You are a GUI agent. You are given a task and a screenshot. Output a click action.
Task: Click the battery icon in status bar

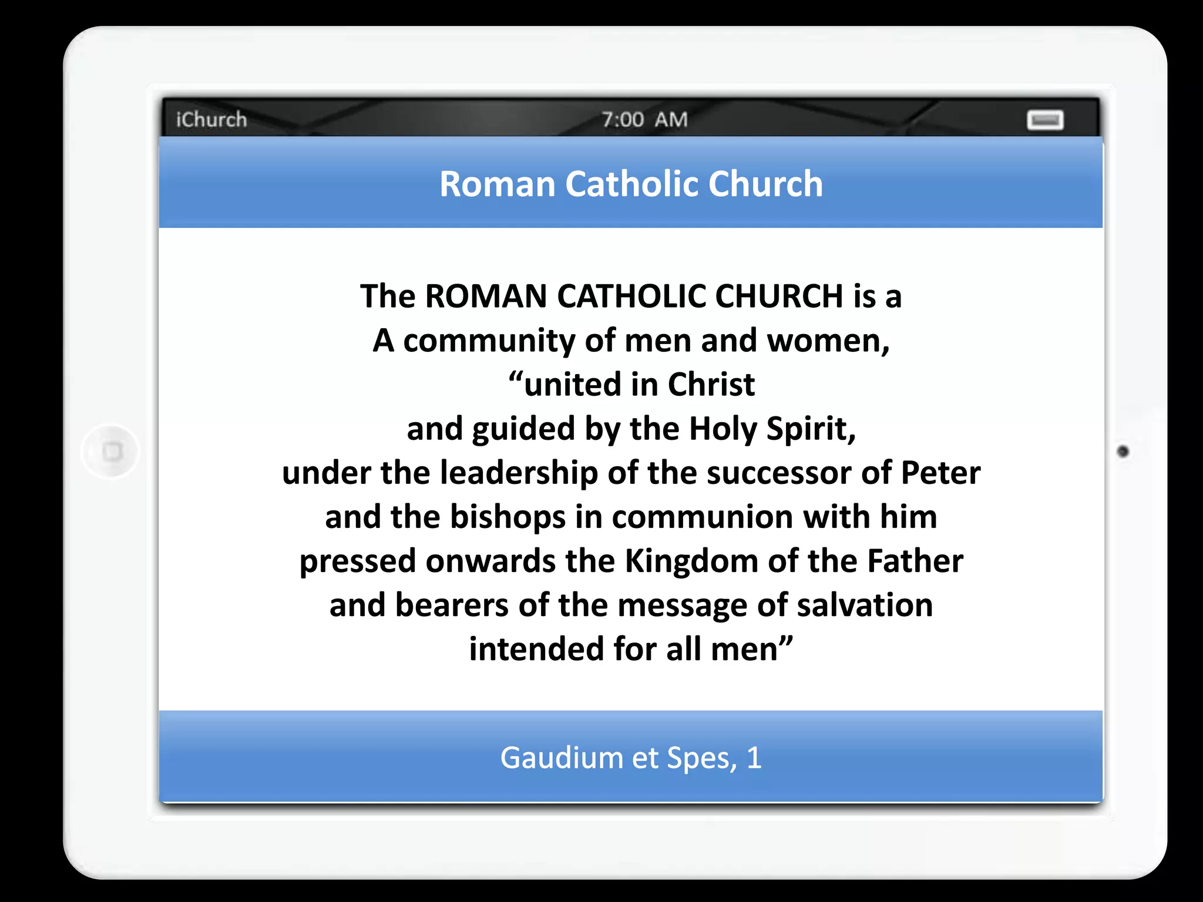pos(1045,120)
